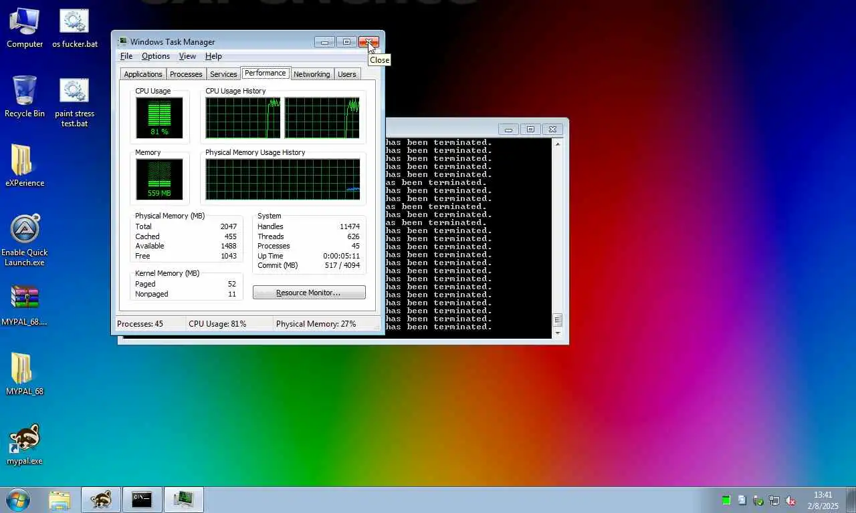Minimize the Task Manager window
856x513 pixels.
(x=324, y=42)
